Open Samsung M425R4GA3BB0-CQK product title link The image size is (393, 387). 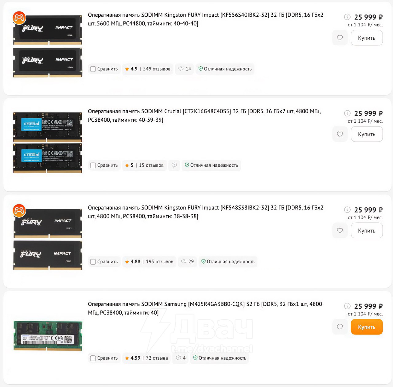[x=205, y=308]
